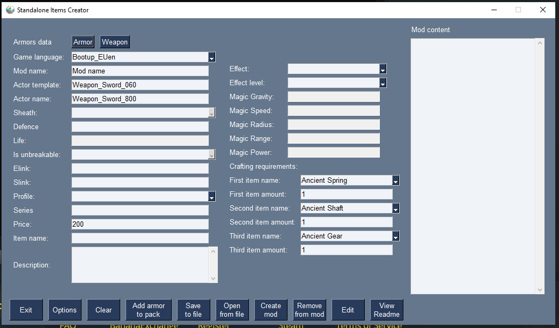Click Create mod button
The width and height of the screenshot is (559, 328).
click(x=271, y=310)
